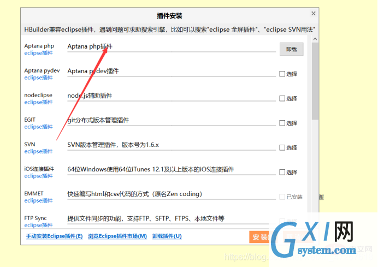This screenshot has width=378, height=267.
Task: Click EGIT plugin name label
Action: [29, 120]
